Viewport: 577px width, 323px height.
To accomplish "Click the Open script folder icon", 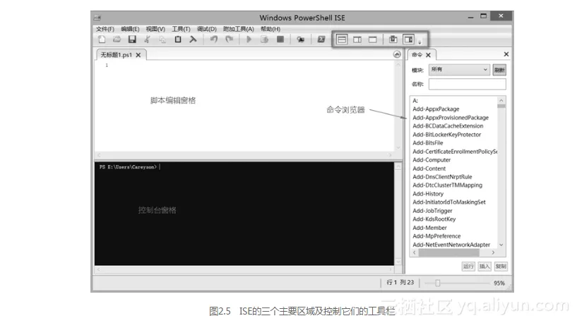I will tap(117, 39).
